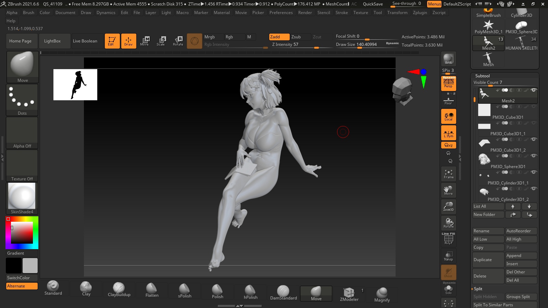Viewport: 548px width, 308px height.
Task: Open the Dots stroke type picker
Action: (x=22, y=100)
